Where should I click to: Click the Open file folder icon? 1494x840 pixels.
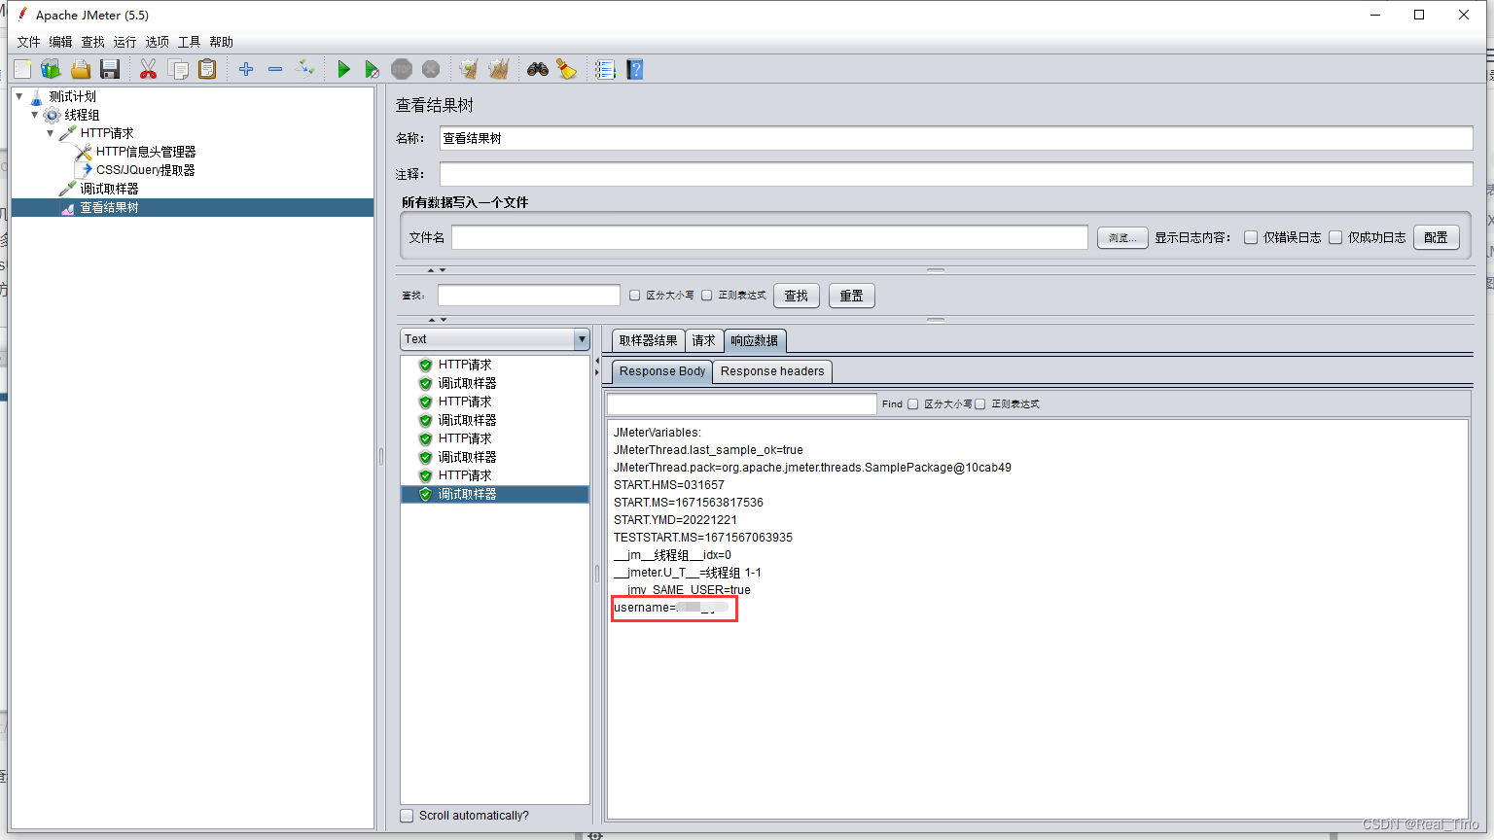pyautogui.click(x=81, y=69)
